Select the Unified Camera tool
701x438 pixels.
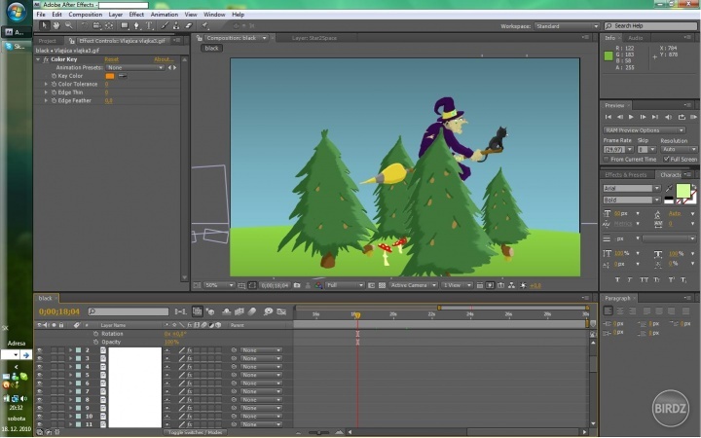[x=96, y=25]
